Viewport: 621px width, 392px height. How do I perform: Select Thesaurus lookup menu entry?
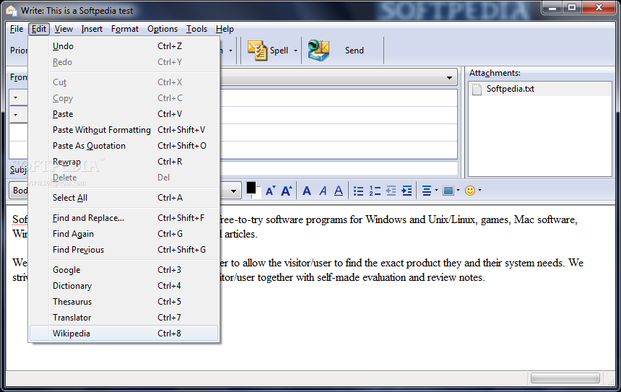124,301
